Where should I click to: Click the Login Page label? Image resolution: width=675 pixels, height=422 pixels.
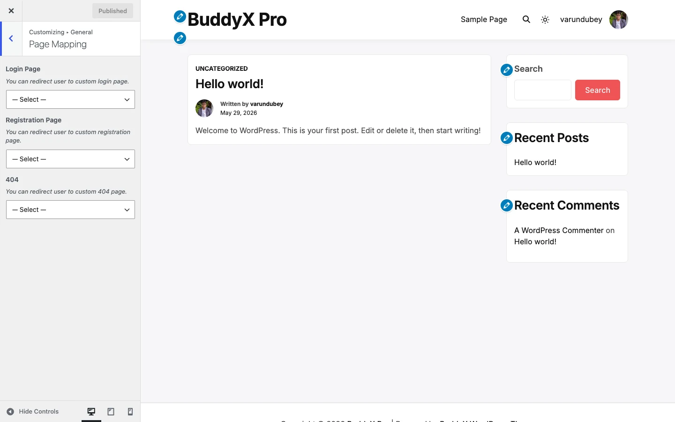pyautogui.click(x=23, y=69)
